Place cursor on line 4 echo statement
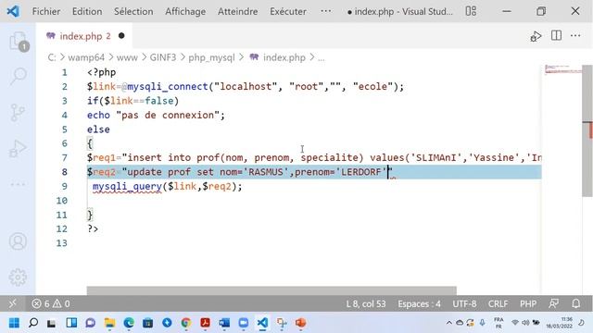 coord(156,115)
